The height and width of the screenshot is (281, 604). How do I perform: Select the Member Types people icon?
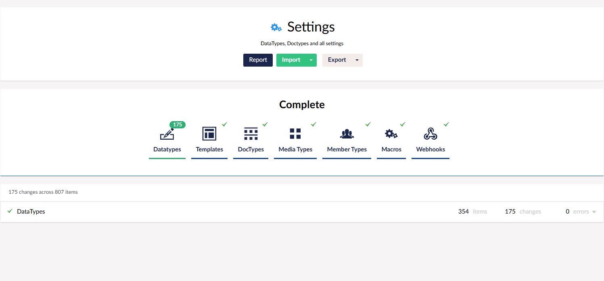(x=347, y=134)
